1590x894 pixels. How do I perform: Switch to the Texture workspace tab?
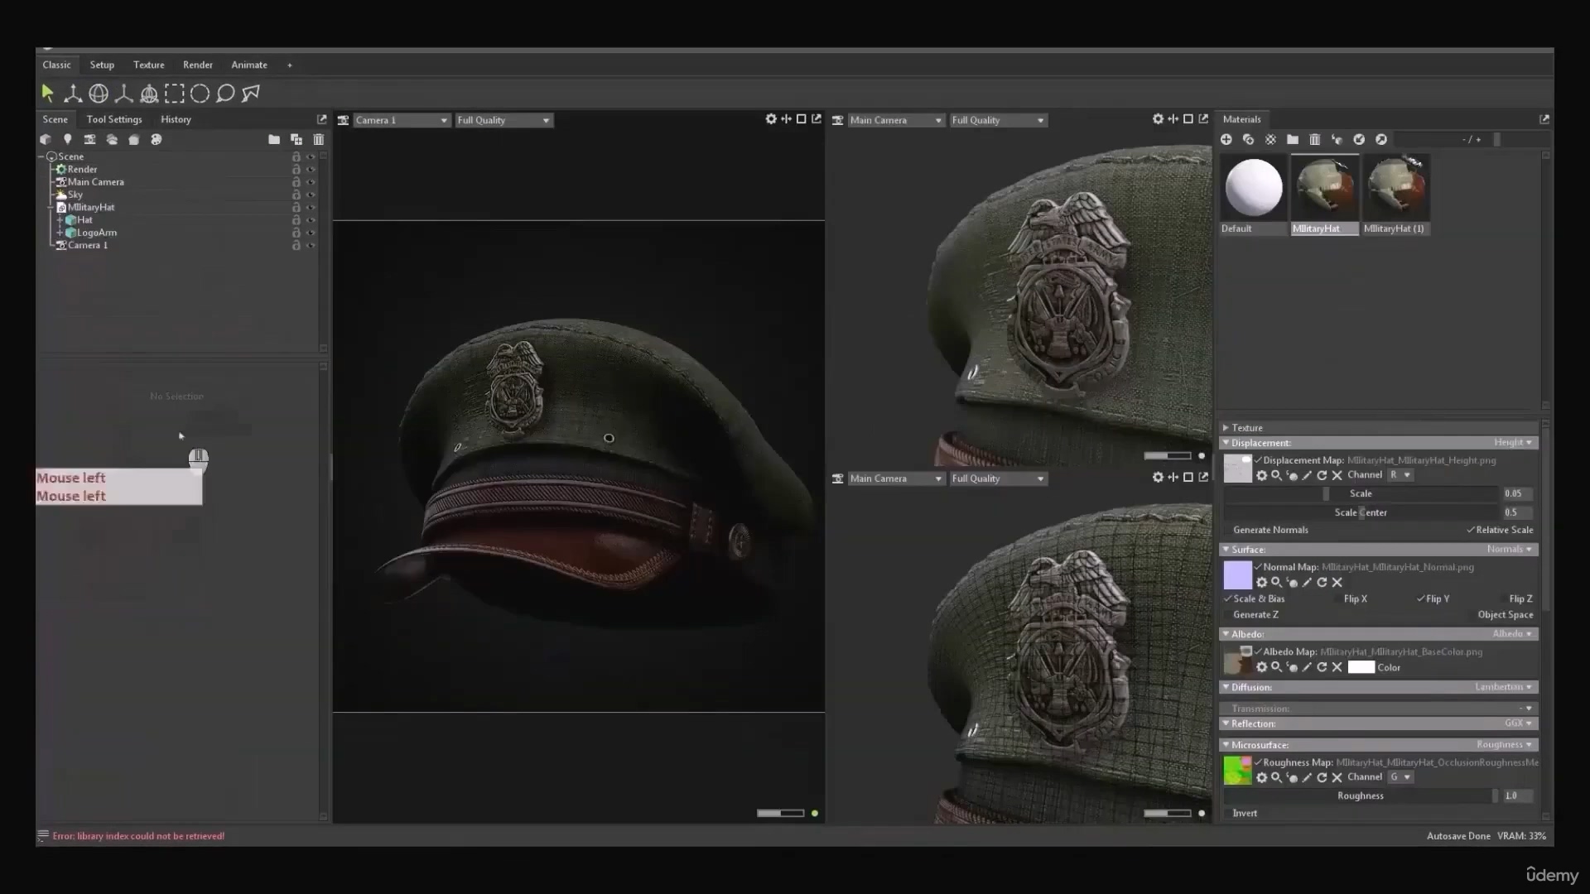tap(149, 65)
